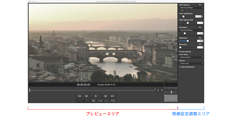Toggle the CH4 audio channel
232x116 pixels.
176,89
